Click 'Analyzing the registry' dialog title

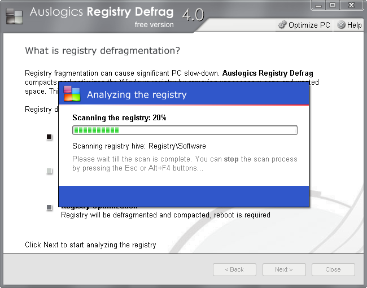pos(137,95)
